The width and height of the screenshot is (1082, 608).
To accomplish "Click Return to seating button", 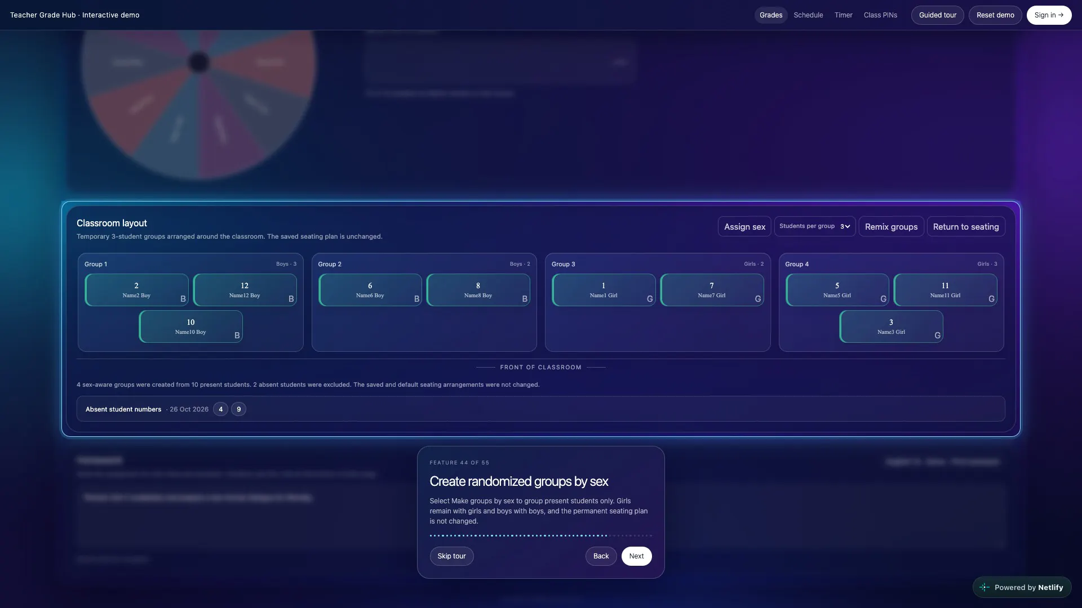I will click(x=965, y=227).
